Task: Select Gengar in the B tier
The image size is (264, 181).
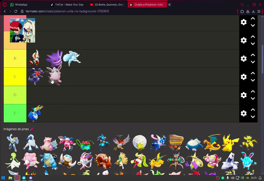Action: (54, 58)
